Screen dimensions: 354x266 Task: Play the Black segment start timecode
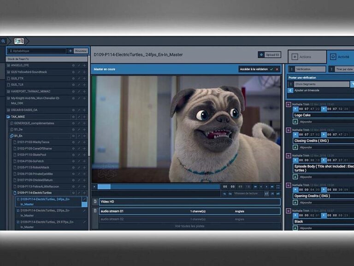[x=295, y=215]
